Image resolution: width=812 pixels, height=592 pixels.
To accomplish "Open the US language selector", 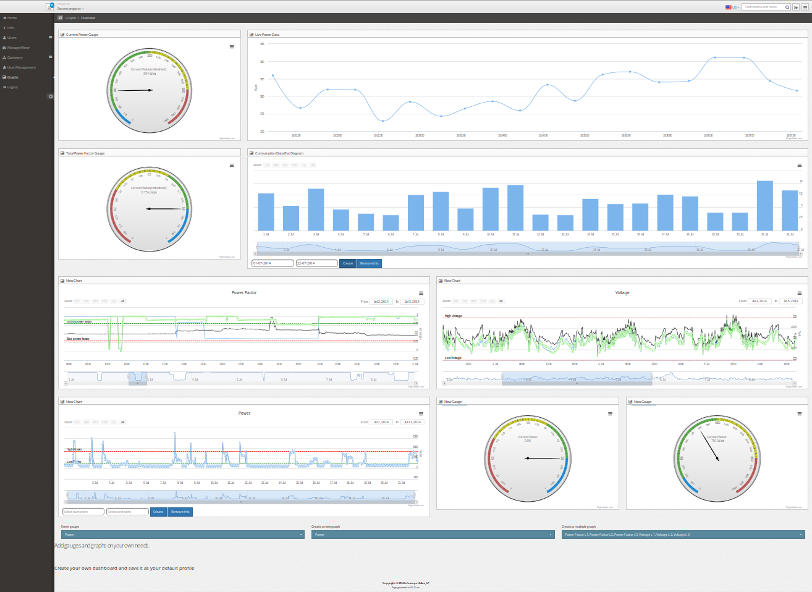I will pos(732,7).
